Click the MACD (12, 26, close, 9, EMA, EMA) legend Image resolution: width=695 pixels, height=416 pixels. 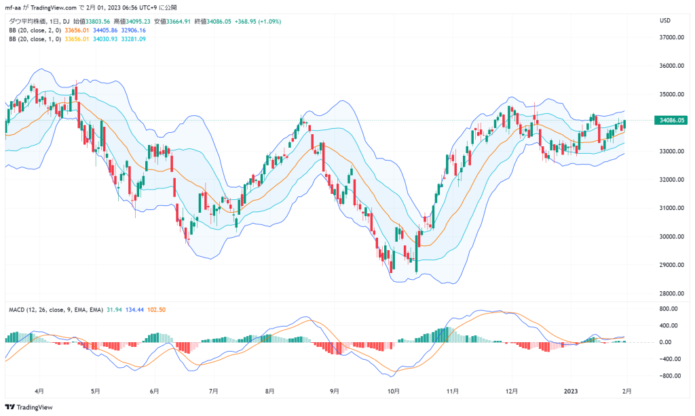click(56, 310)
